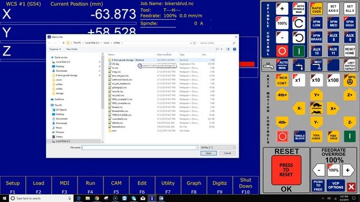
Task: Toggle Spin Brake
Action: click(x=316, y=37)
